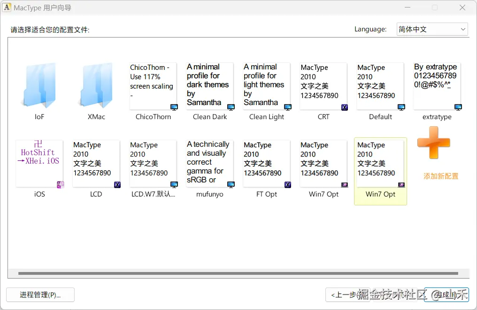Select the CRT profile preview

coord(323,86)
